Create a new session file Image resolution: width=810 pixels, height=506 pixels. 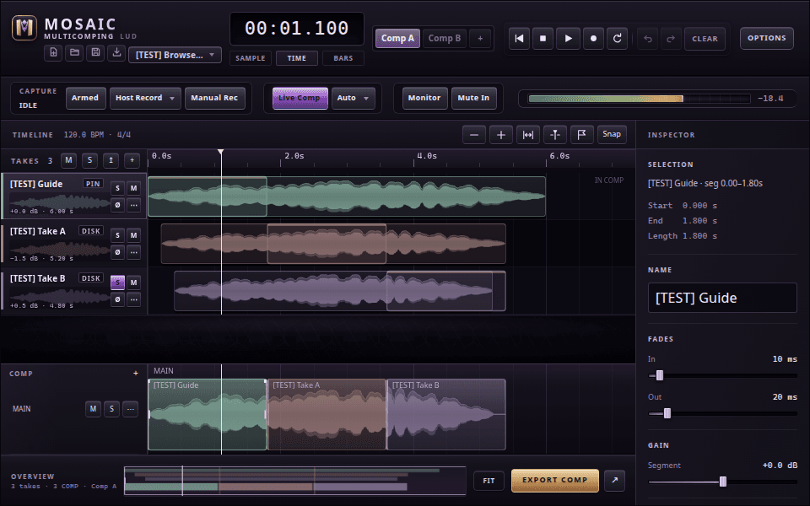[x=53, y=52]
